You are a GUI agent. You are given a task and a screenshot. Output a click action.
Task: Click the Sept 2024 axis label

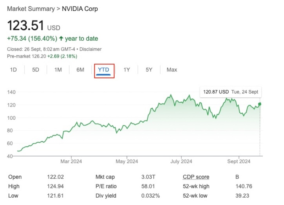click(x=238, y=161)
